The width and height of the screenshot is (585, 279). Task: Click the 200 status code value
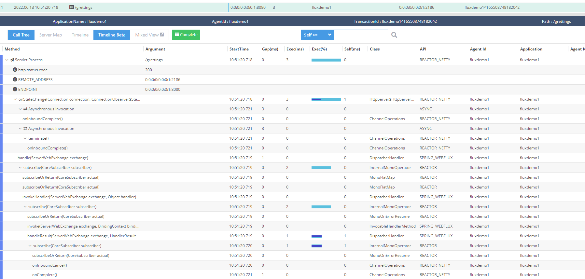pos(148,70)
